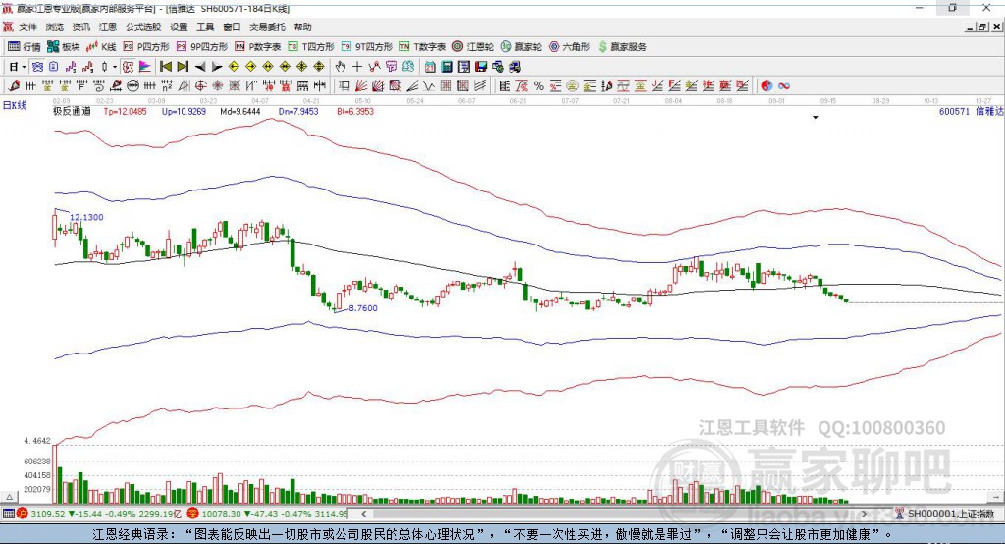Open the 浏览 menu
The width and height of the screenshot is (1005, 544).
[55, 27]
